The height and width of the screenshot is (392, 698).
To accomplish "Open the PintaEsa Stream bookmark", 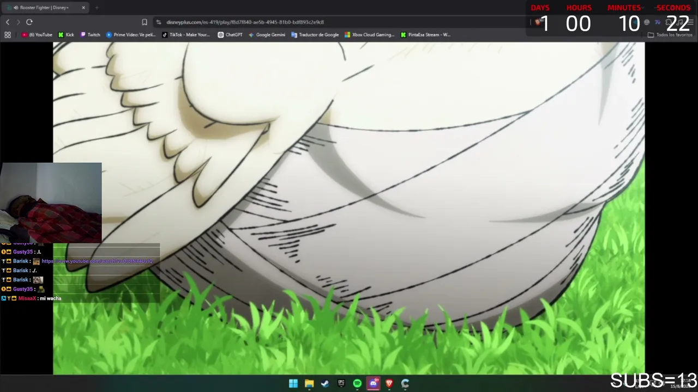I will coord(425,35).
